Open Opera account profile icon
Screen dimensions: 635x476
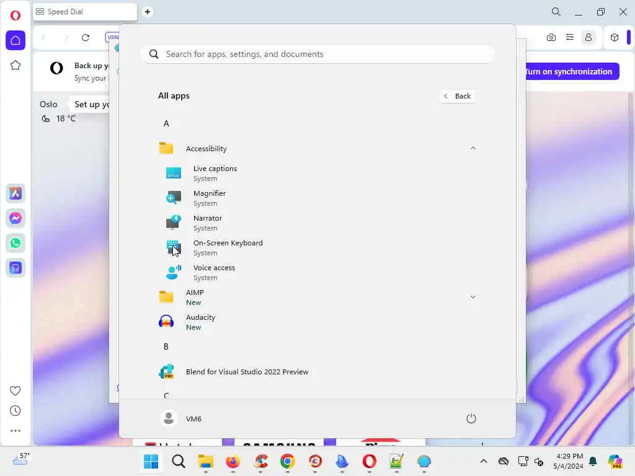click(588, 37)
